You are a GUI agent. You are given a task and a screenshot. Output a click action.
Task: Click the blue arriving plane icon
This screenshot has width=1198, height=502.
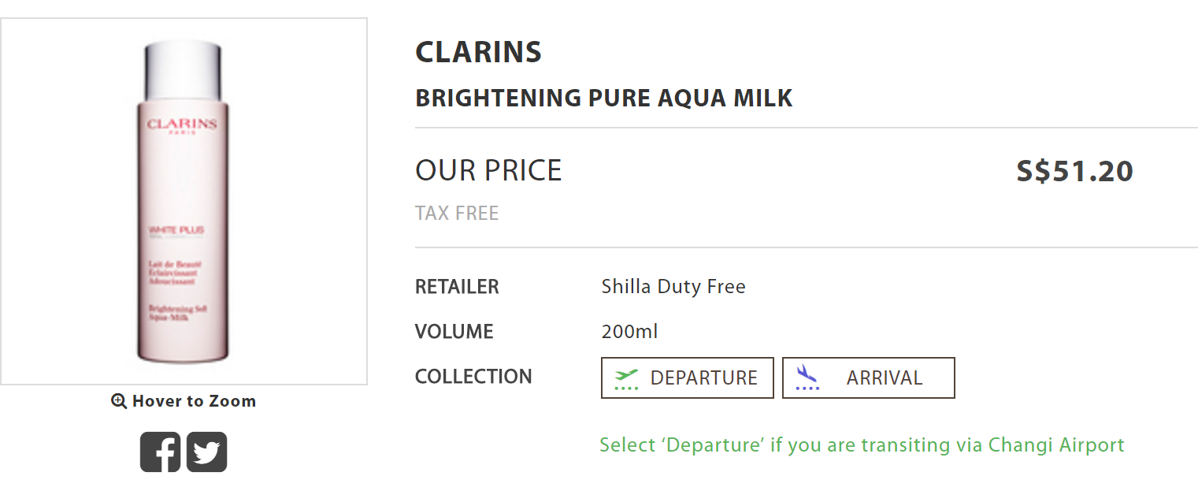coord(807,377)
